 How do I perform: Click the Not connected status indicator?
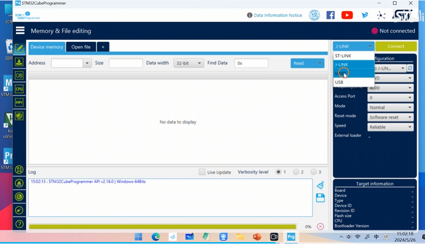point(393,31)
